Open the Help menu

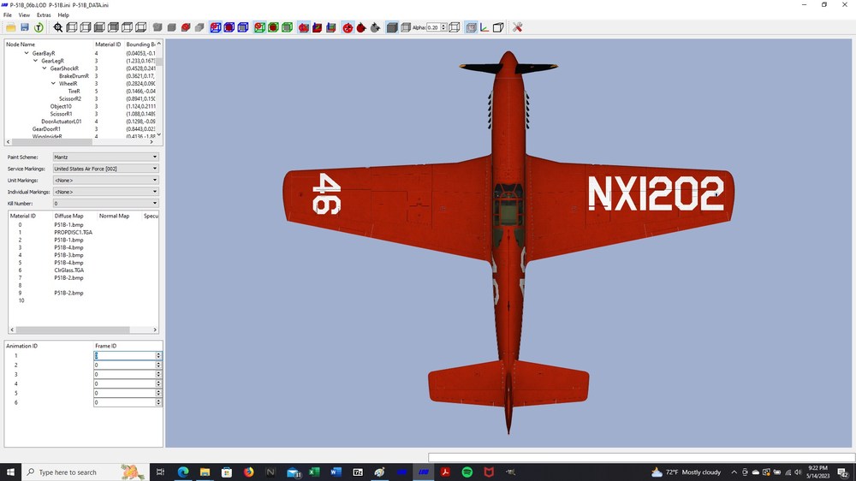click(x=64, y=15)
